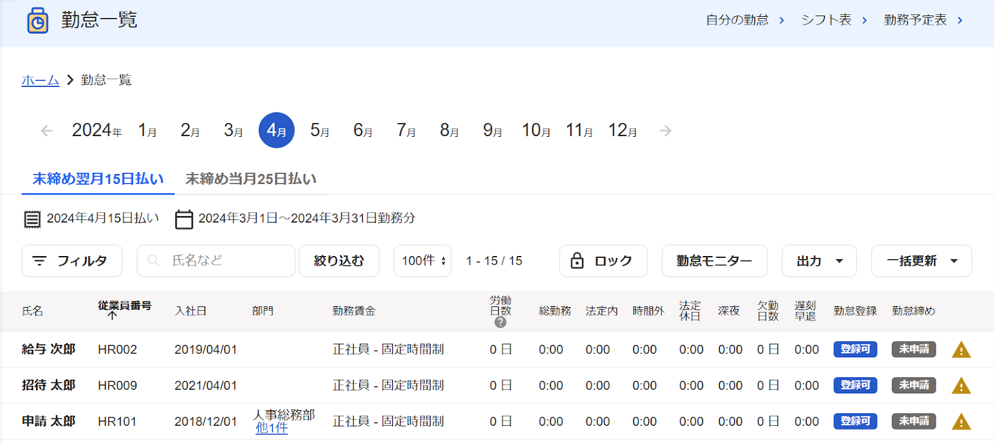Image resolution: width=995 pixels, height=445 pixels.
Task: Select month 10月
Action: click(536, 131)
